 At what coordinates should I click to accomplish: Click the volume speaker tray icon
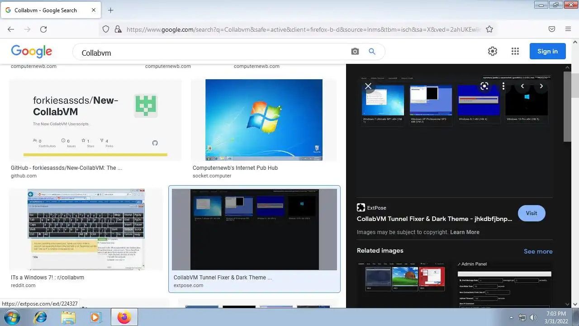(533, 317)
